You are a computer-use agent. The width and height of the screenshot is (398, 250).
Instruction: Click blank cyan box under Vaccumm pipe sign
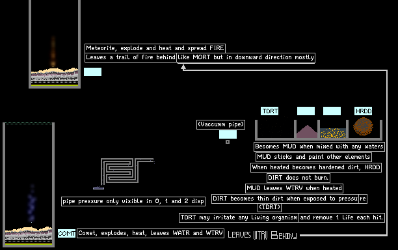click(x=228, y=134)
